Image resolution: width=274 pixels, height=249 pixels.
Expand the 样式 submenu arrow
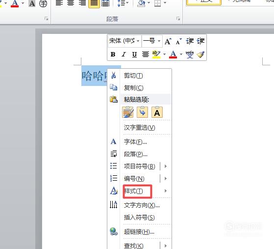click(x=166, y=191)
